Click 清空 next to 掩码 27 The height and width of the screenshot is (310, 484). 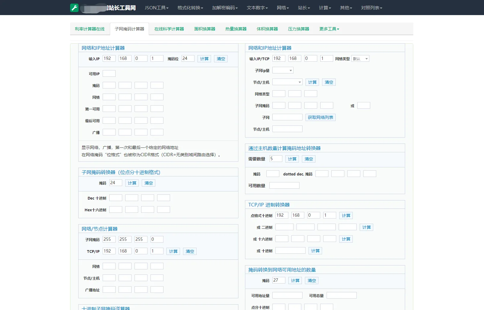[x=312, y=281]
